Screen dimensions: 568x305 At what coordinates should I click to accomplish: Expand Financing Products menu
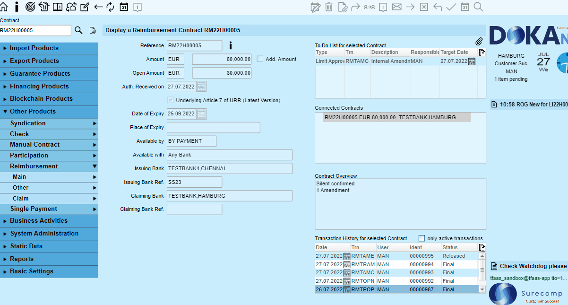point(49,87)
